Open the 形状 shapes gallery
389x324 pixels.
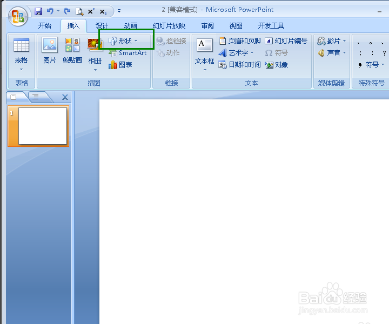[x=123, y=40]
